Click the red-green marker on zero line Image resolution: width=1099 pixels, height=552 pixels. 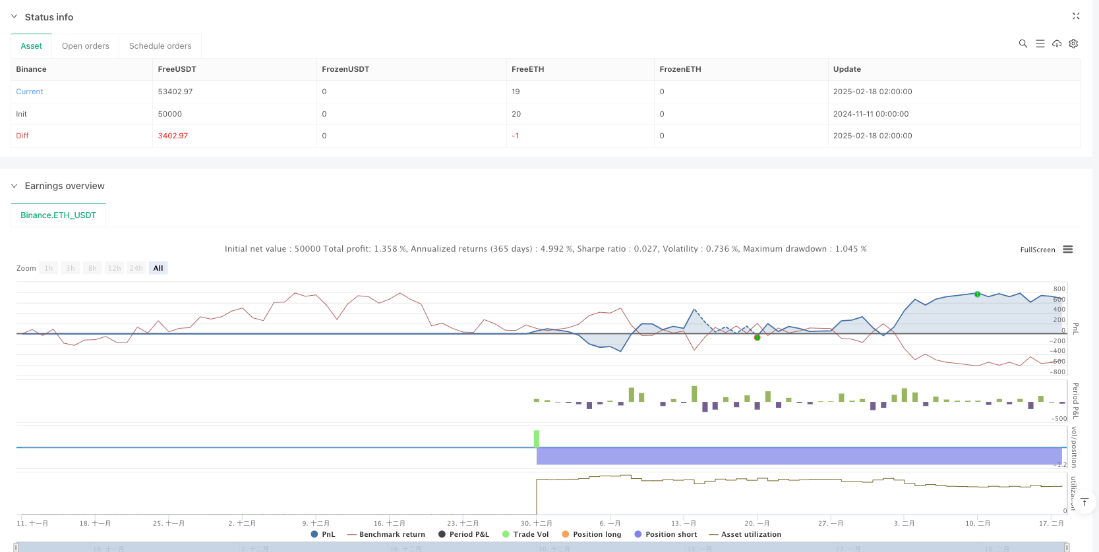757,337
